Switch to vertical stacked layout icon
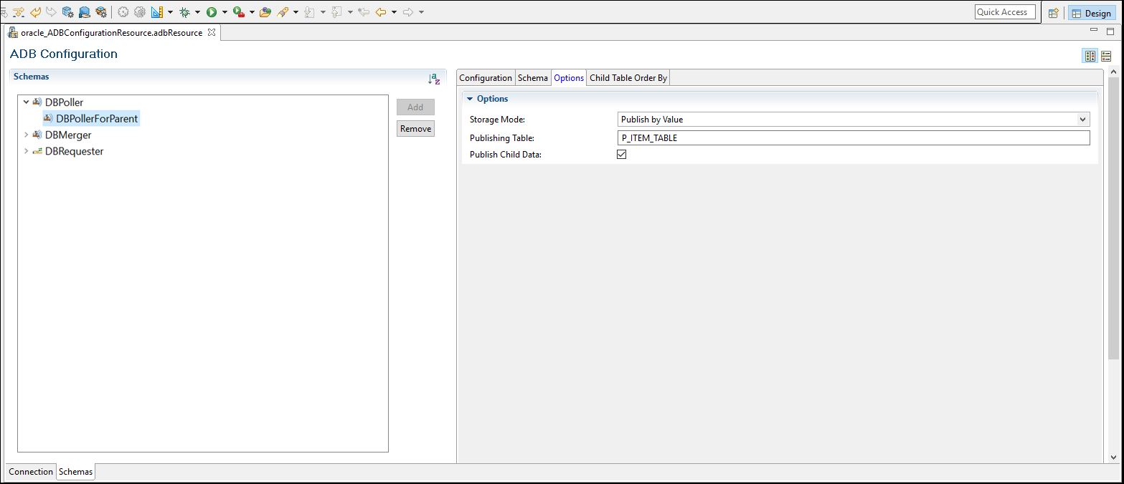1124x484 pixels. click(1106, 56)
